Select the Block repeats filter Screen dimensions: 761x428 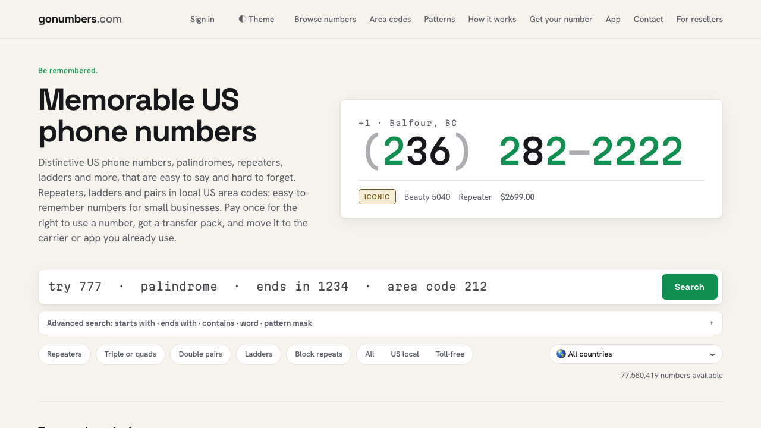pos(319,354)
